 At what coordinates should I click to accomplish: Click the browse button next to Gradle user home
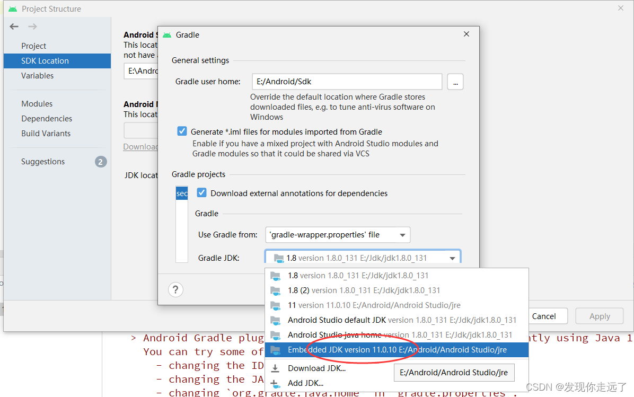click(455, 82)
